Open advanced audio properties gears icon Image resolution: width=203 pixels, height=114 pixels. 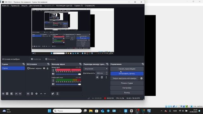pyautogui.click(x=53, y=94)
